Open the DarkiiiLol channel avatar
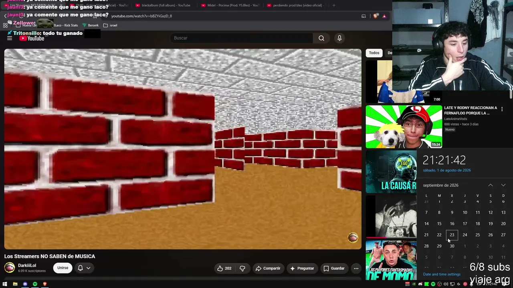Image resolution: width=513 pixels, height=288 pixels. click(10, 268)
